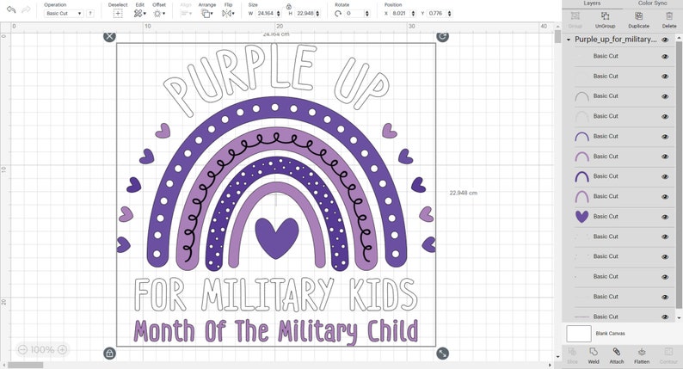Hide the heart layer using its eye icon
The height and width of the screenshot is (369, 683).
tap(665, 217)
